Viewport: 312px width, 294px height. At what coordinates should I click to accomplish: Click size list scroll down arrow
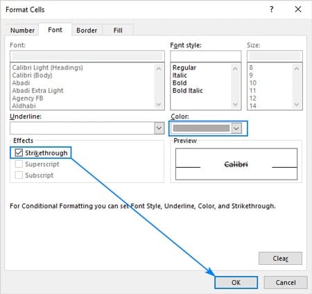point(297,104)
